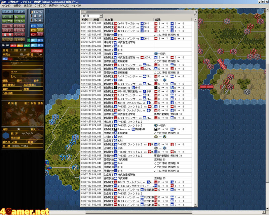This screenshot has width=269, height=215.
Task: Click the Su-24 フェンサー icon in the 01/10:27 row
Action: [116, 65]
